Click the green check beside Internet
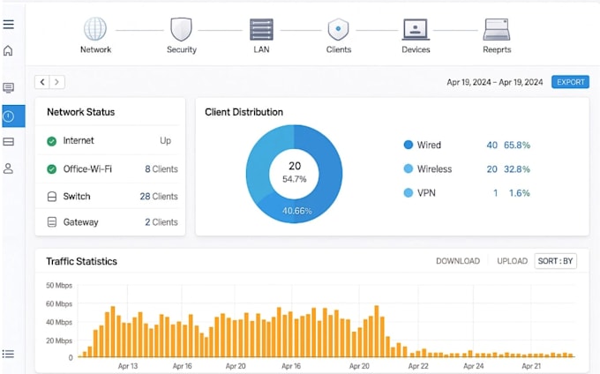 pyautogui.click(x=52, y=141)
